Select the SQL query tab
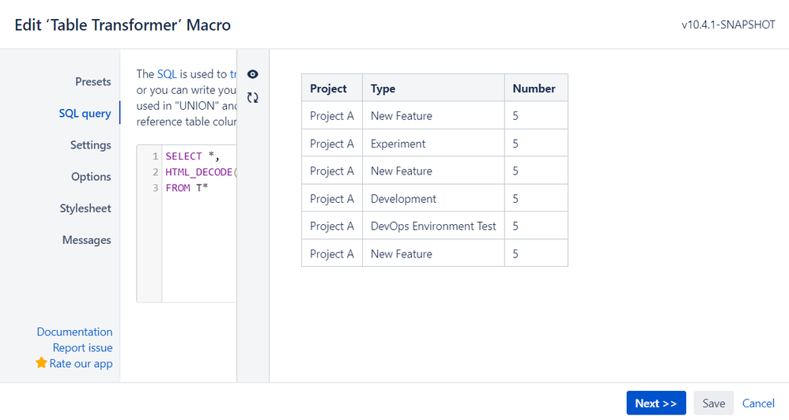 (85, 114)
